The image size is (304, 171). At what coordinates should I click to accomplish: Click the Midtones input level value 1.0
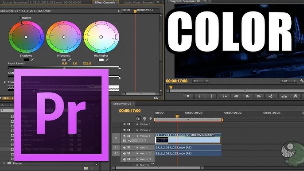point(75,63)
